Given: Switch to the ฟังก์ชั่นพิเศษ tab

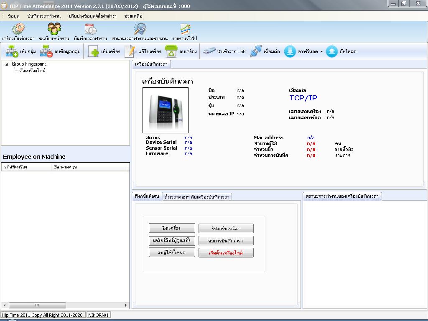Looking at the screenshot, I should coord(147,196).
